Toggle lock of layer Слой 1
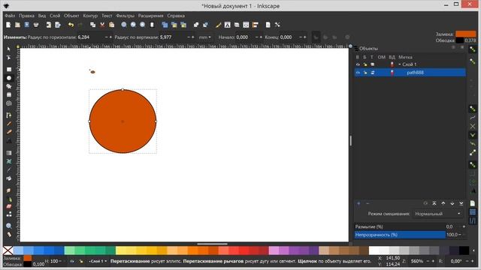Screen dimensions: 481x270 pos(365,64)
